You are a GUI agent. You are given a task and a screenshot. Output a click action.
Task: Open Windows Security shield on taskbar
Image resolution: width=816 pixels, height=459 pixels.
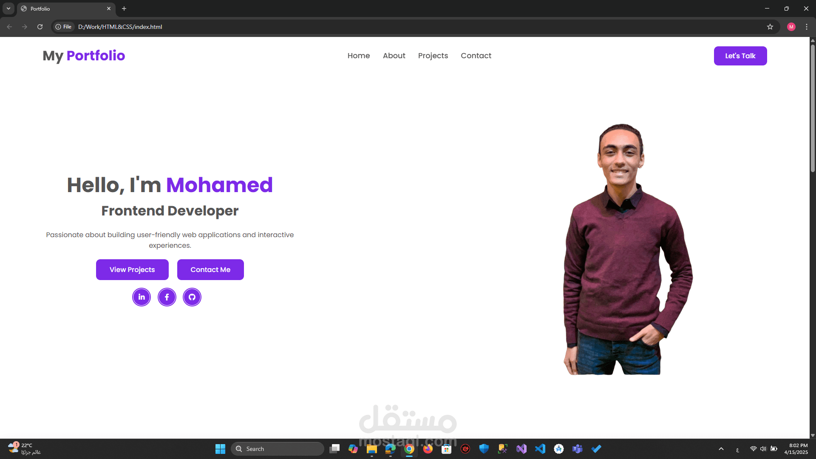tap(484, 449)
